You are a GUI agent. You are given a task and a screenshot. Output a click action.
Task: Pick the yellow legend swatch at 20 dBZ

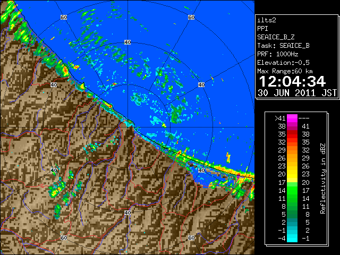pos(292,174)
